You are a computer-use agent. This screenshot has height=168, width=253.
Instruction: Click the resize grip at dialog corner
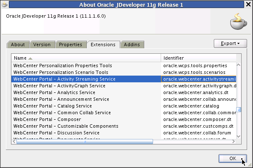click(250, 165)
